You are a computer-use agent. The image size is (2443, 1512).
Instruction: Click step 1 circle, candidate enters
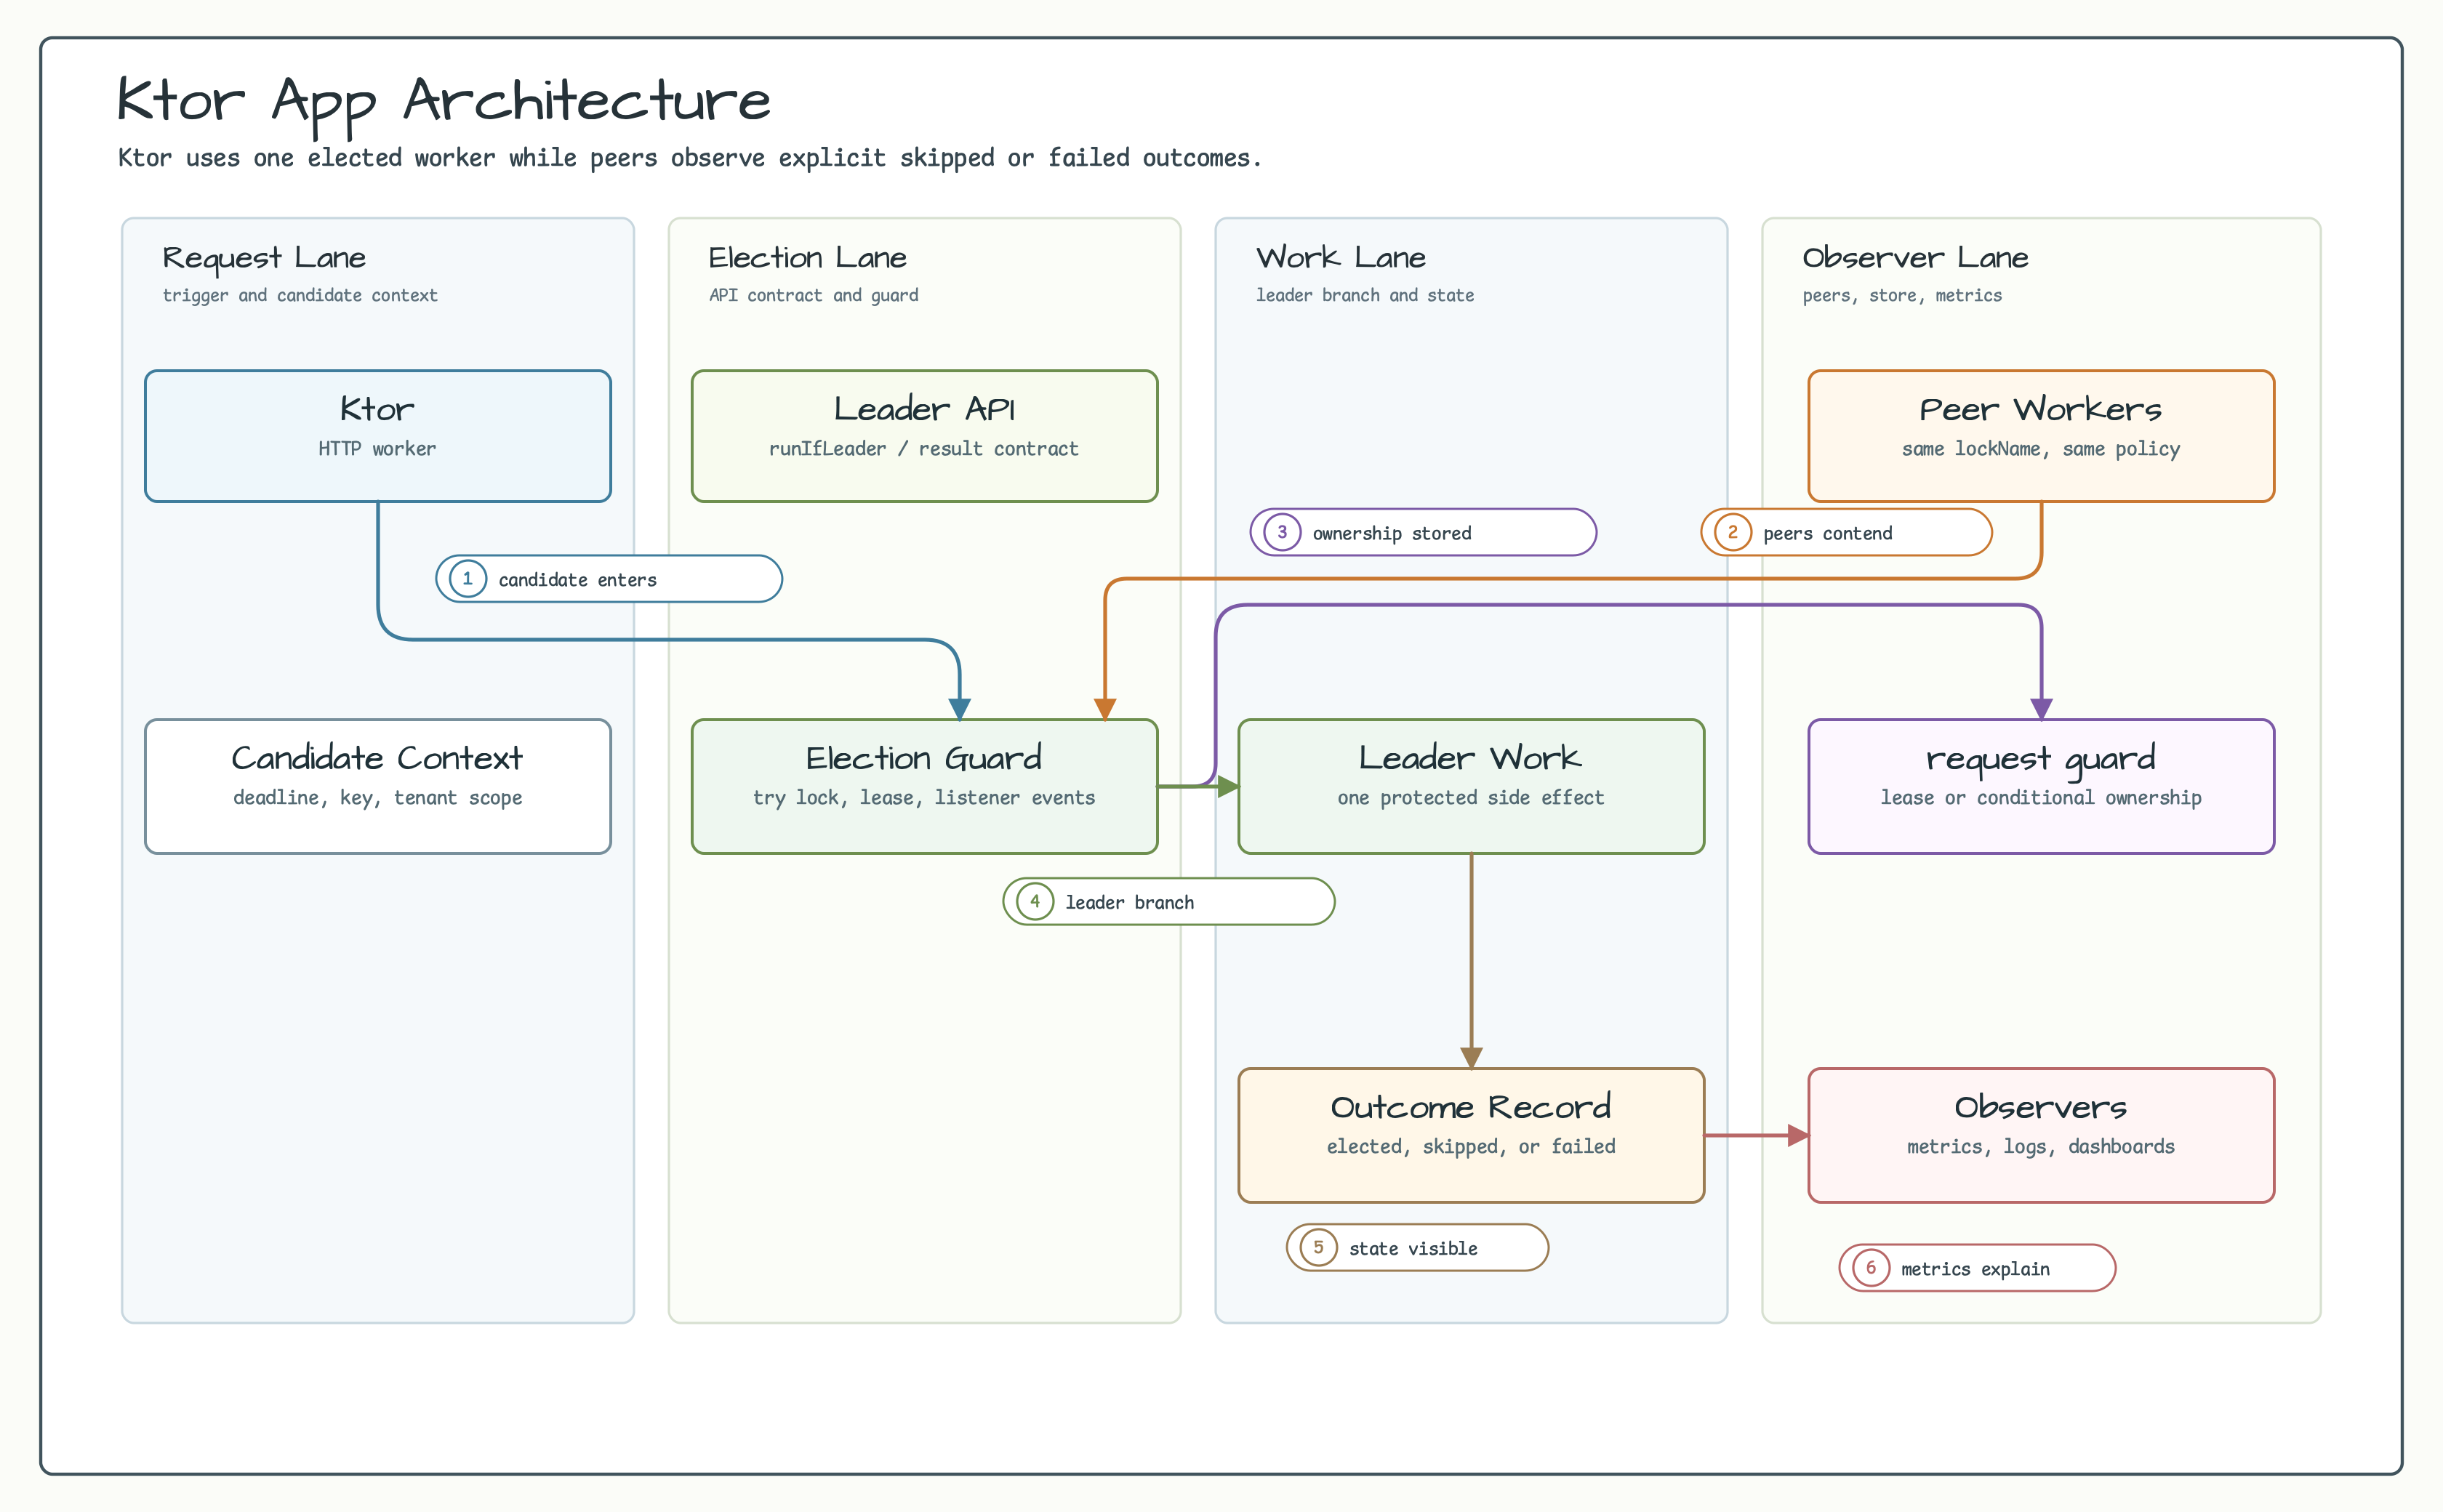[x=467, y=579]
